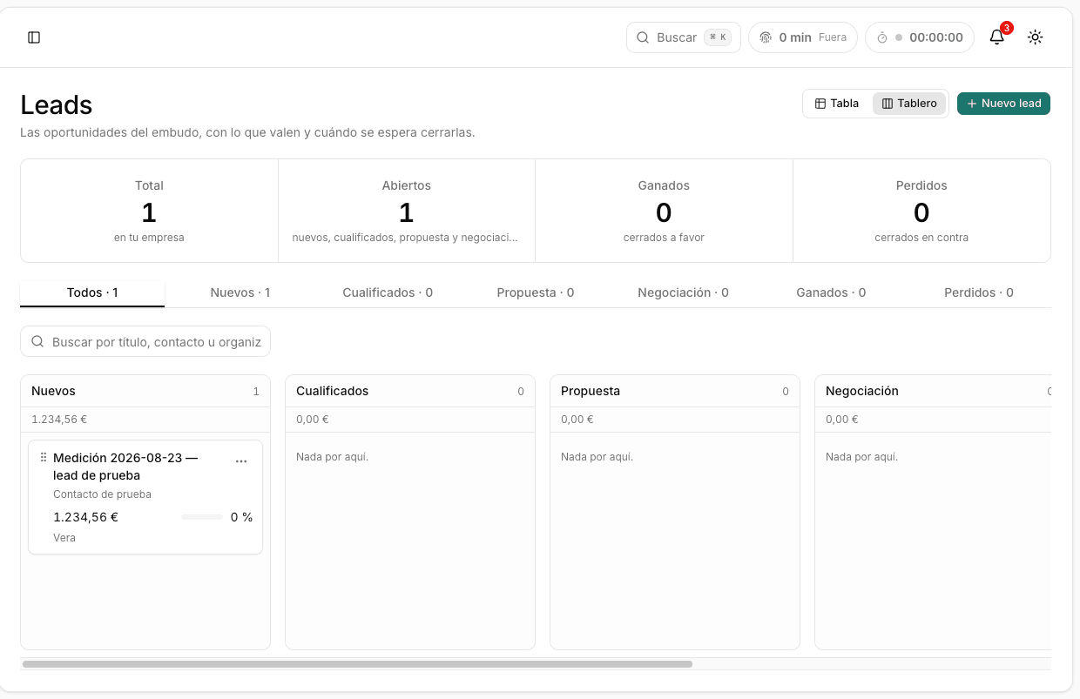1080x699 pixels.
Task: Select the Perdidos · 0 tab
Action: [x=979, y=292]
